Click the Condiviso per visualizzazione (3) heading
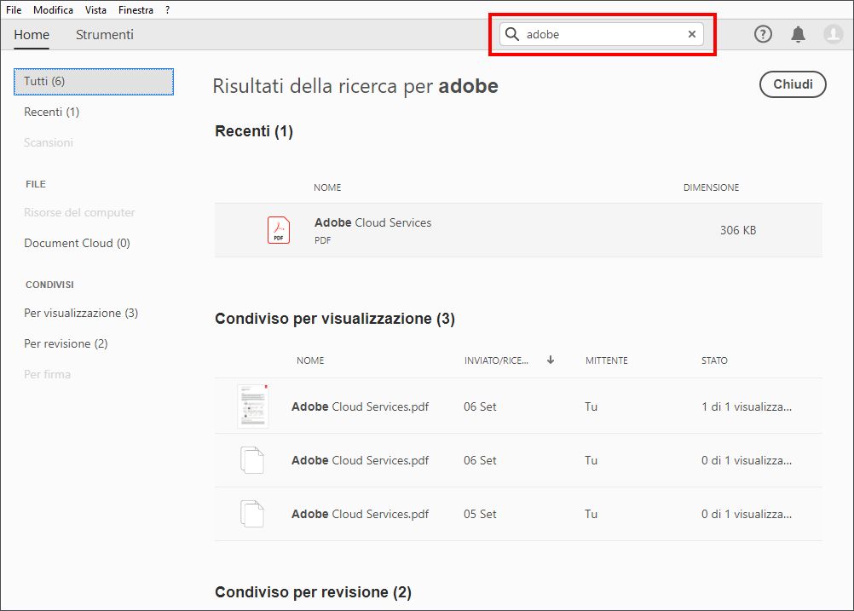The width and height of the screenshot is (854, 611). point(335,319)
